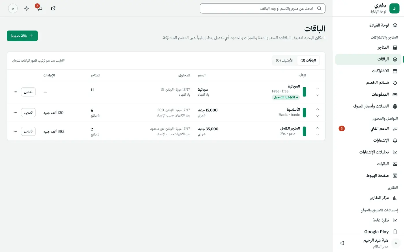
Task: Click the الإشعارات bell icon
Action: click(x=395, y=141)
